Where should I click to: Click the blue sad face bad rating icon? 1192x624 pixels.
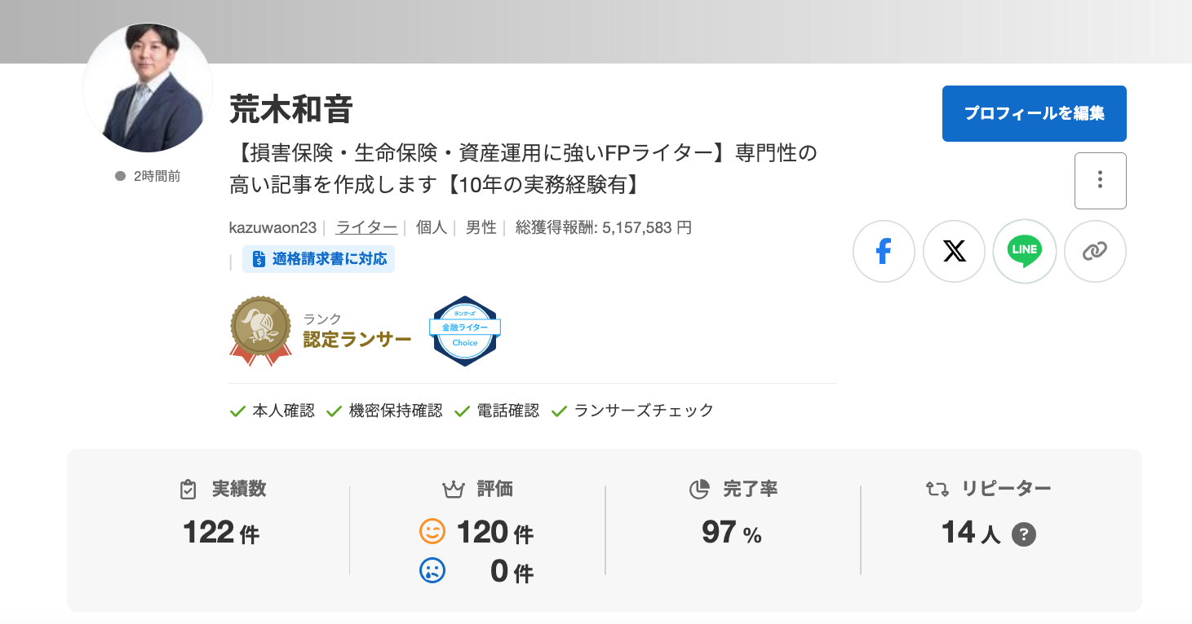432,570
